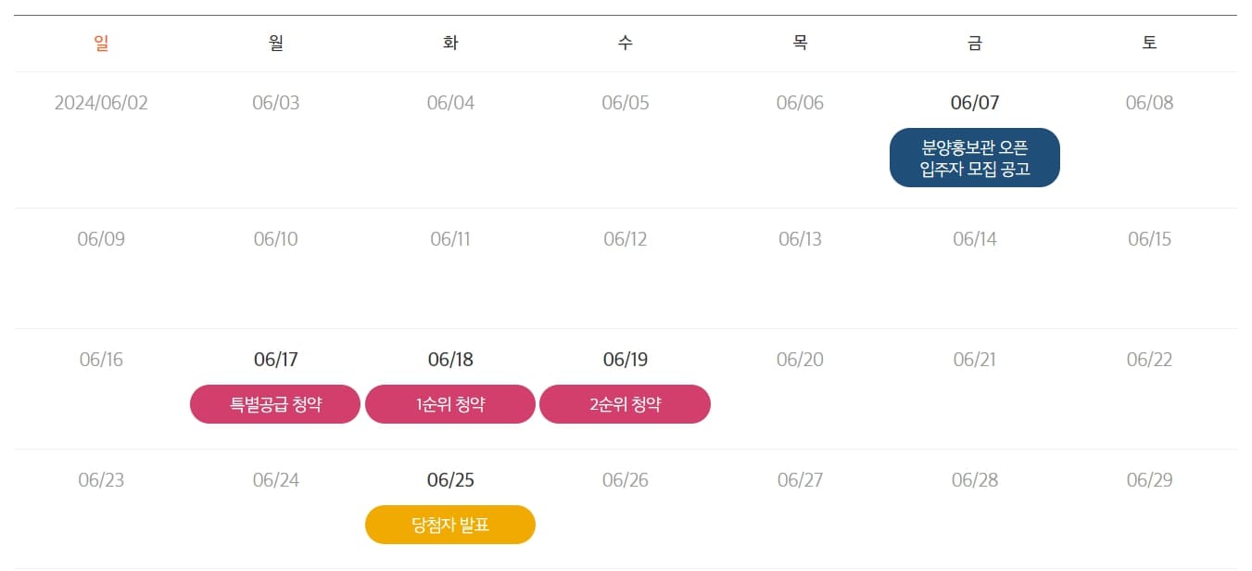Select the 06/29 date cell

1149,480
